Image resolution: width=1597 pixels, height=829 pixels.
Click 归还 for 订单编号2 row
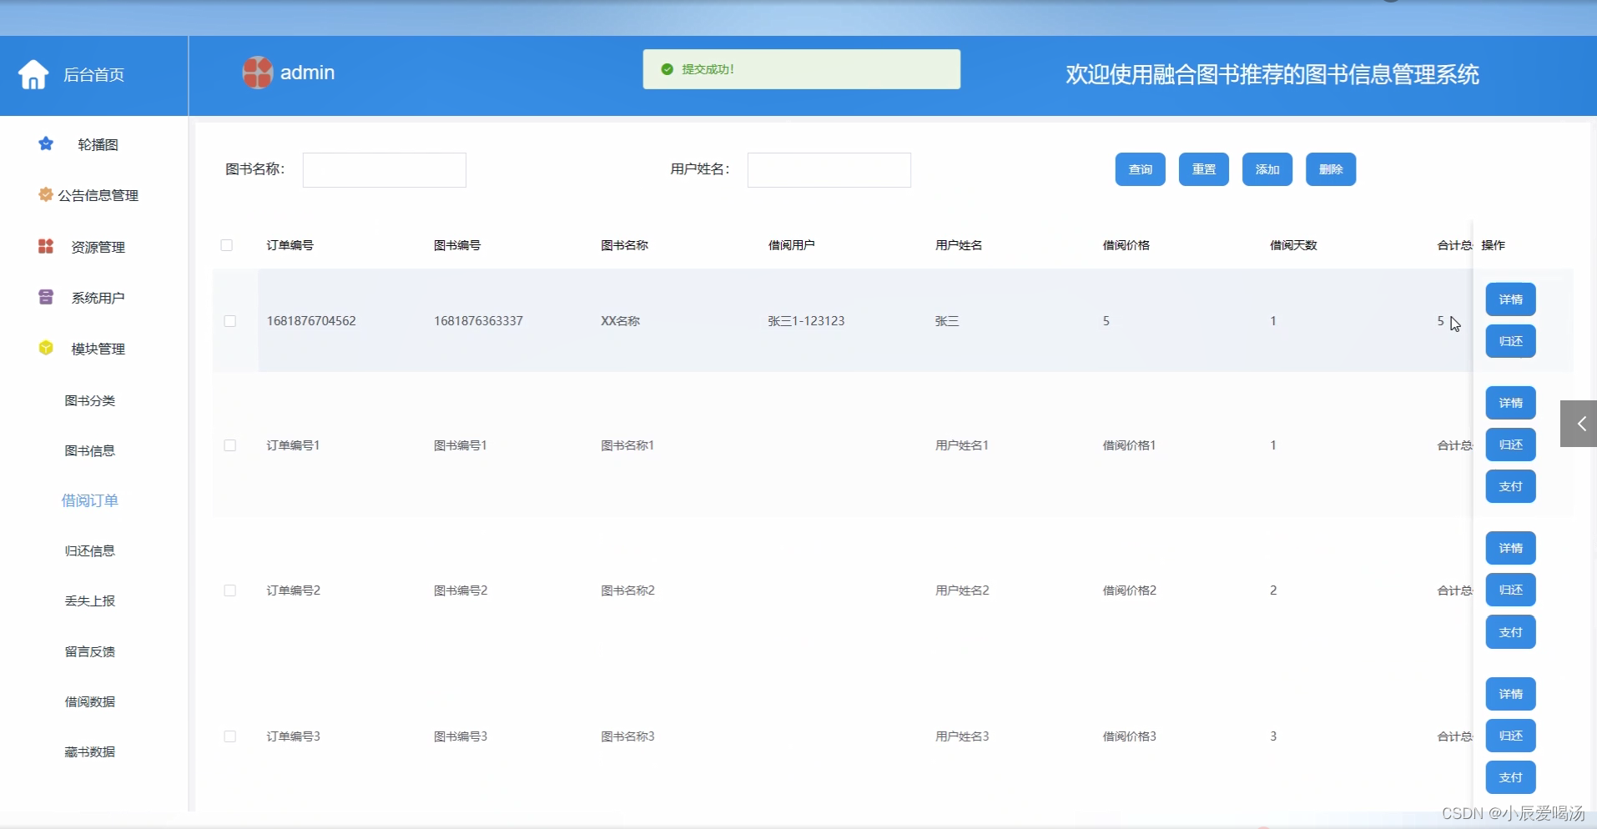pyautogui.click(x=1510, y=590)
